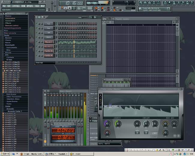Click the render/export icon with arrow
195x156 pixels.
pyautogui.click(x=174, y=3)
